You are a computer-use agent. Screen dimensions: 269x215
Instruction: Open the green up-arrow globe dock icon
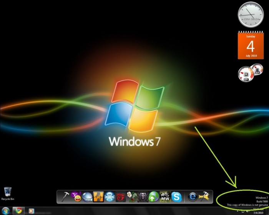tap(154, 197)
